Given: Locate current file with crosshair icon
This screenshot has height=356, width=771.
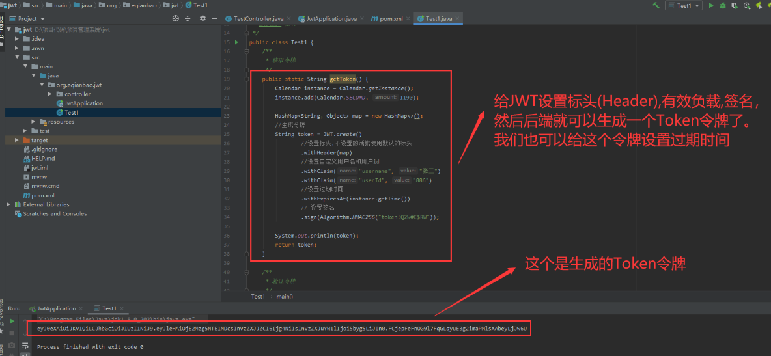Looking at the screenshot, I should (176, 19).
